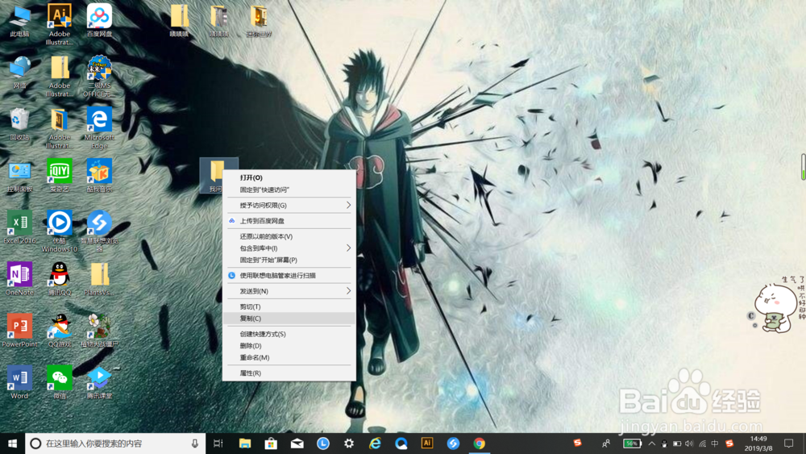This screenshot has width=806, height=454.
Task: Select the Word desktop shortcut
Action: (19, 382)
